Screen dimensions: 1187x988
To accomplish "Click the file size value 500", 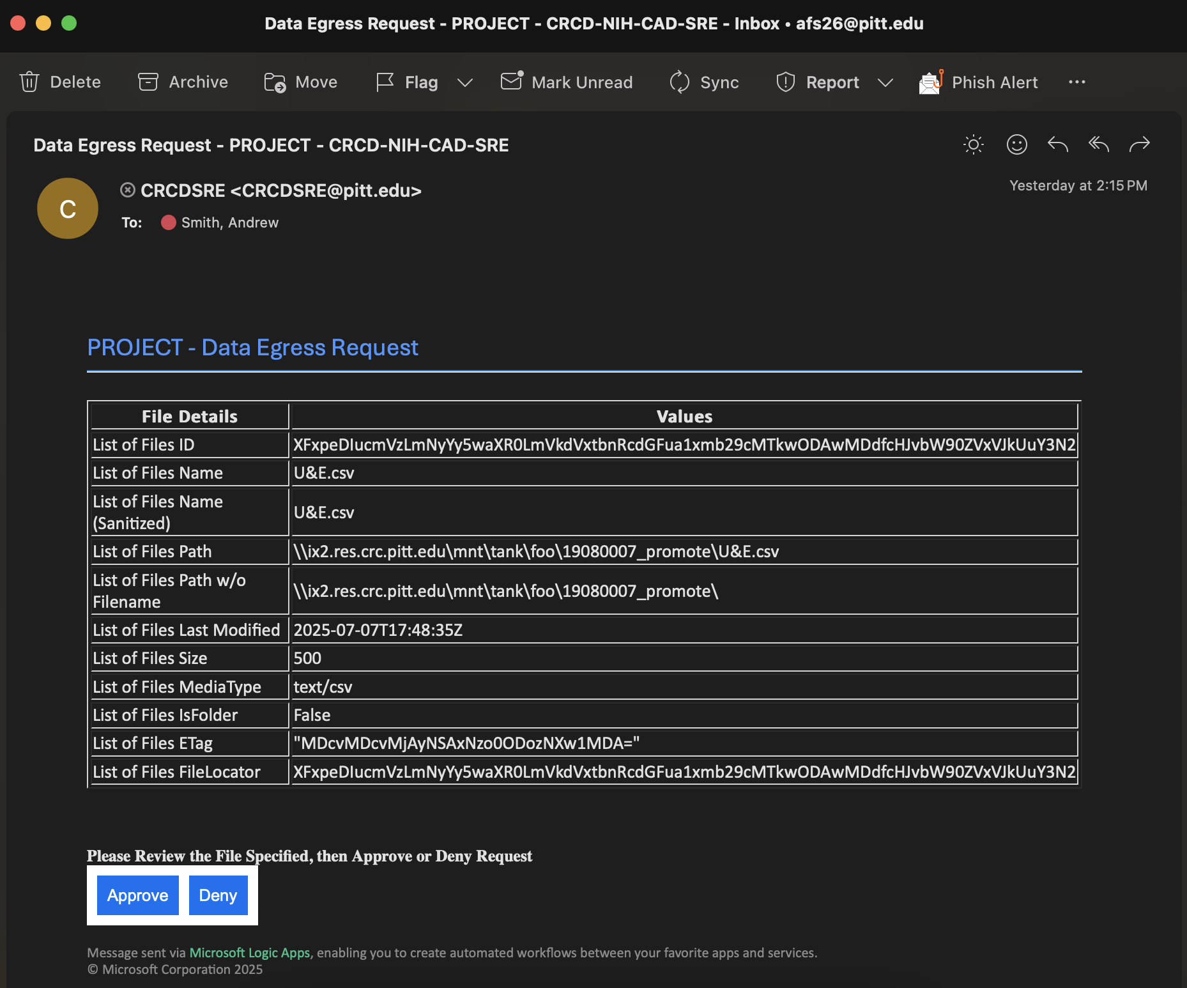I will pos(307,658).
